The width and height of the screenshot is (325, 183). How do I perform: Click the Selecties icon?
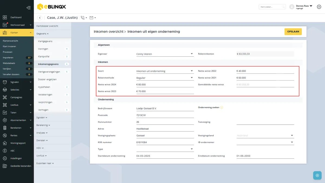[5, 90]
